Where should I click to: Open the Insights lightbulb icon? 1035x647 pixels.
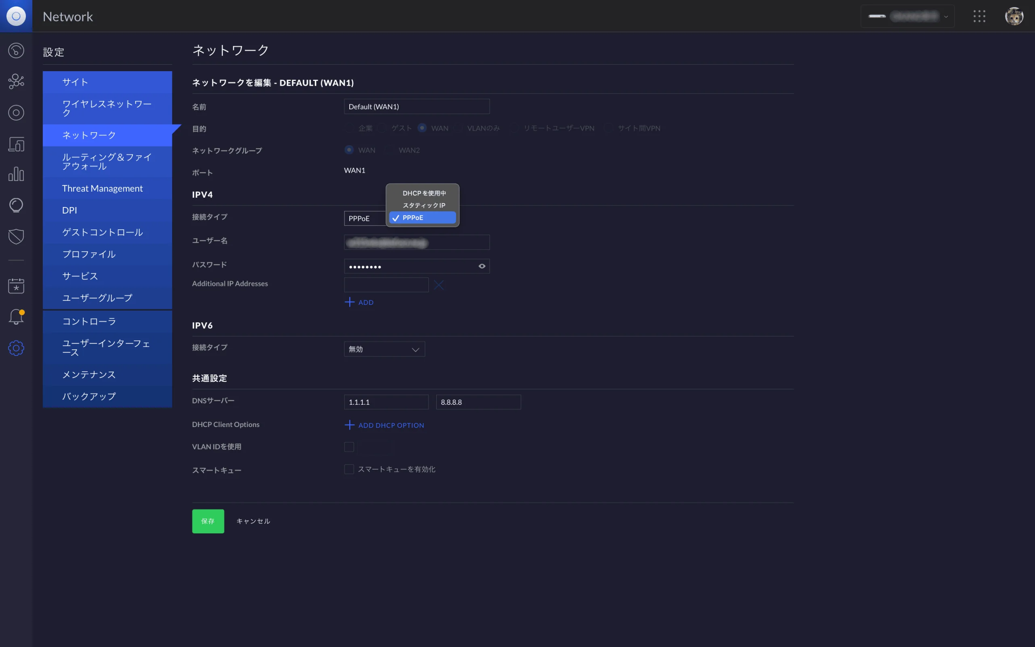coord(16,205)
